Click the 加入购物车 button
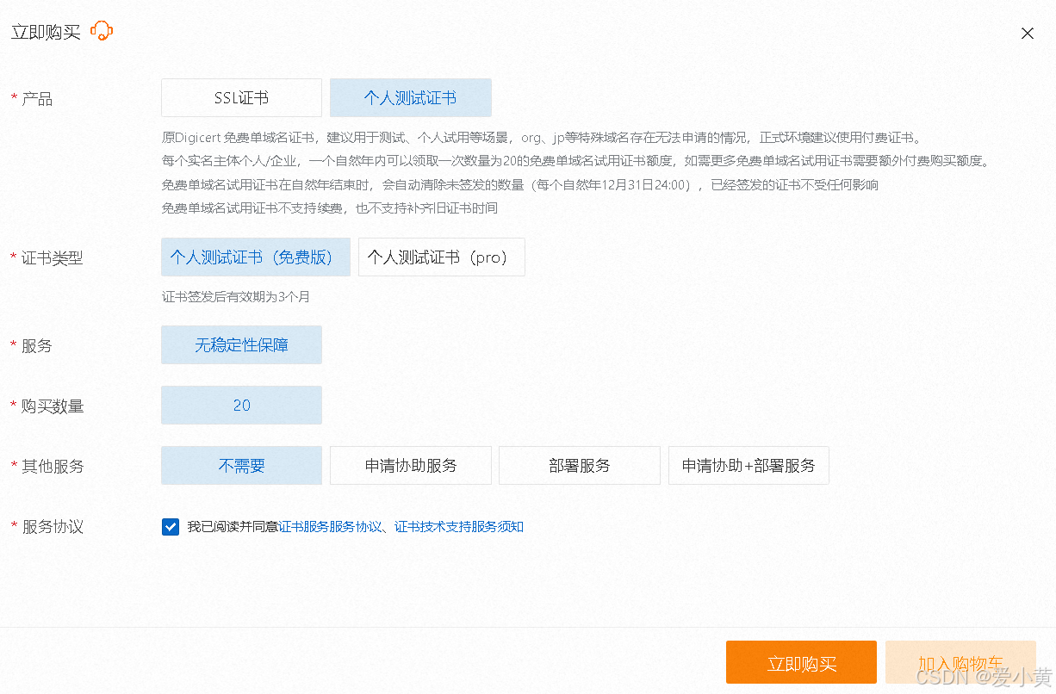Image resolution: width=1056 pixels, height=694 pixels. (960, 663)
